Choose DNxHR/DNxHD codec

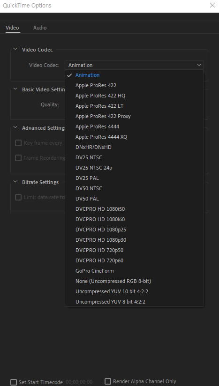point(134,147)
